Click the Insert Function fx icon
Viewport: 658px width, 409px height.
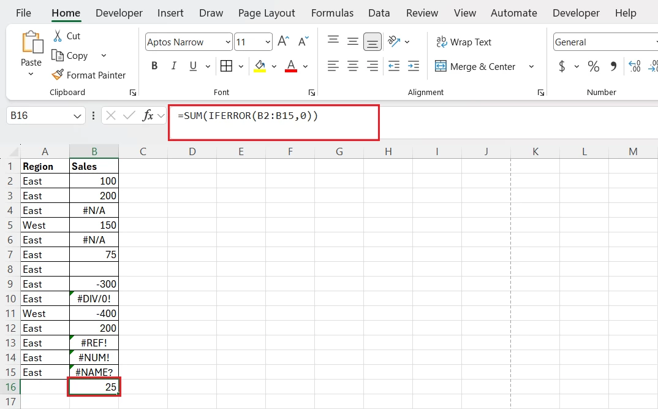148,115
